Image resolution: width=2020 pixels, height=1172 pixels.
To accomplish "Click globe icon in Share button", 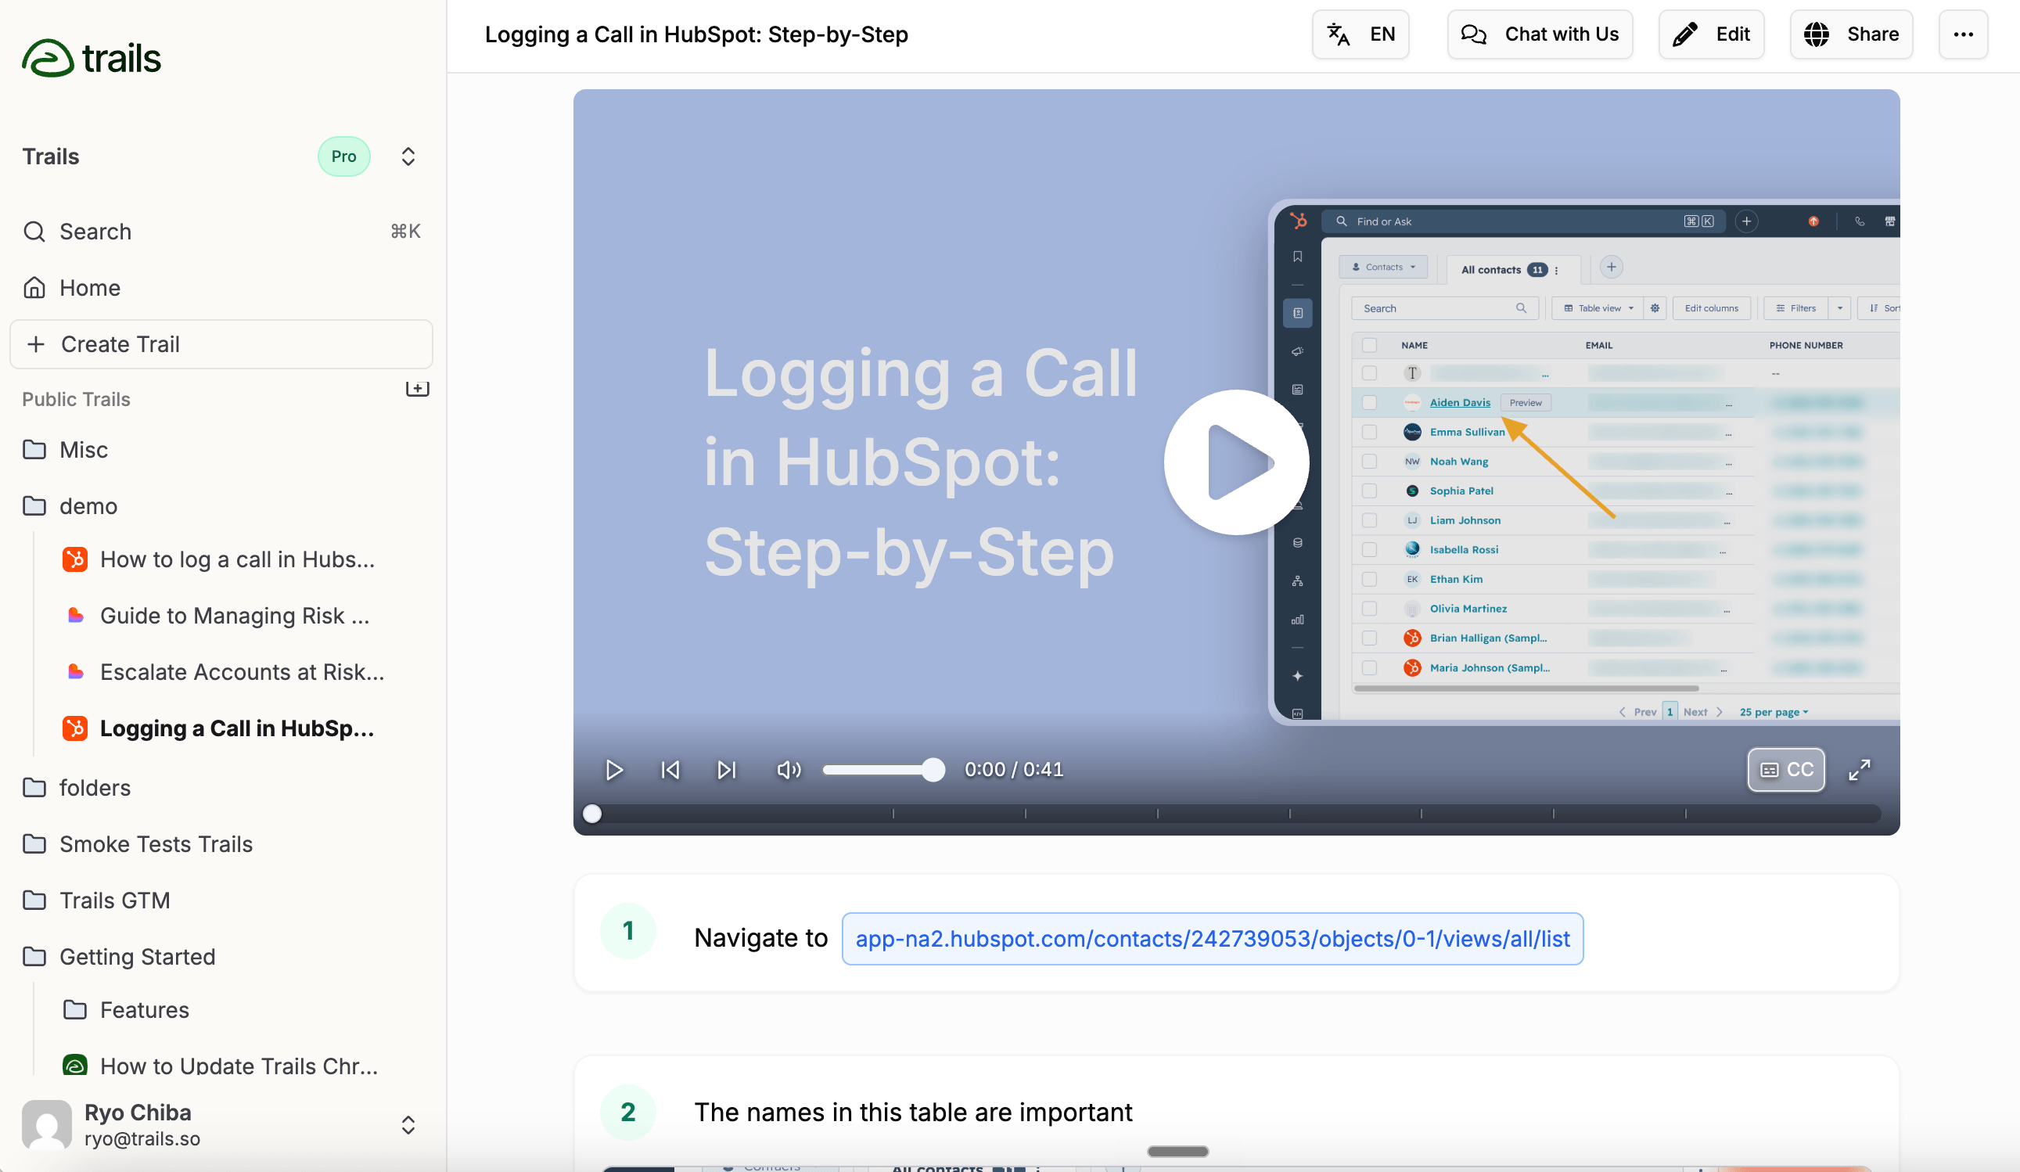I will tap(1817, 34).
